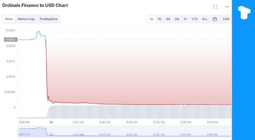Open the calendar date range picker
Viewport: 255px width, 140px height.
pos(215,19)
